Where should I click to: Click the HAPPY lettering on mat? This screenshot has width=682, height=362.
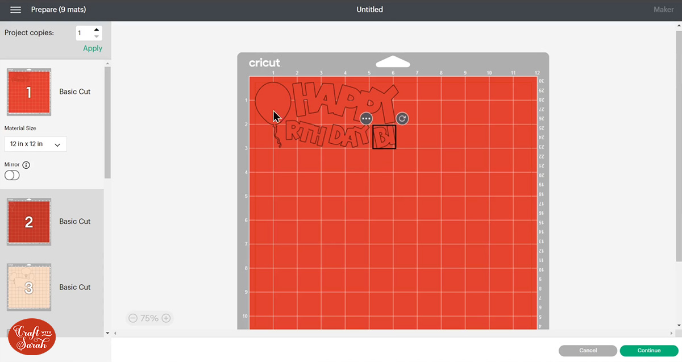point(344,102)
